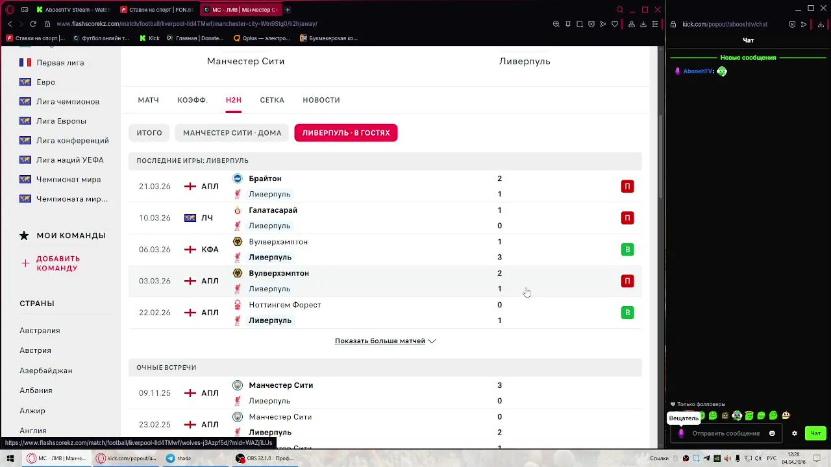This screenshot has height=467, width=831.
Task: Open Австралия country link
Action: point(40,331)
